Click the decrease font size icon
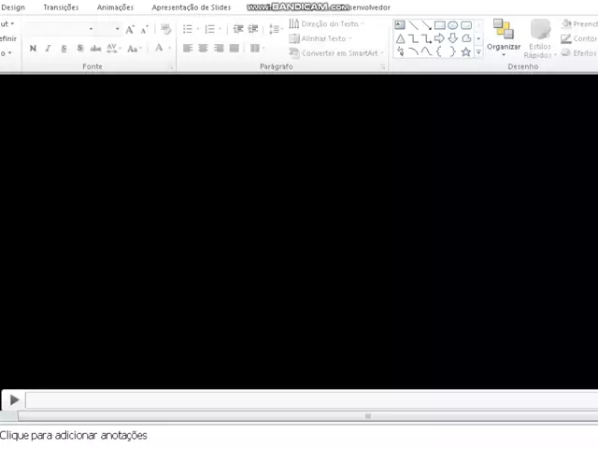The width and height of the screenshot is (598, 449). pyautogui.click(x=145, y=29)
